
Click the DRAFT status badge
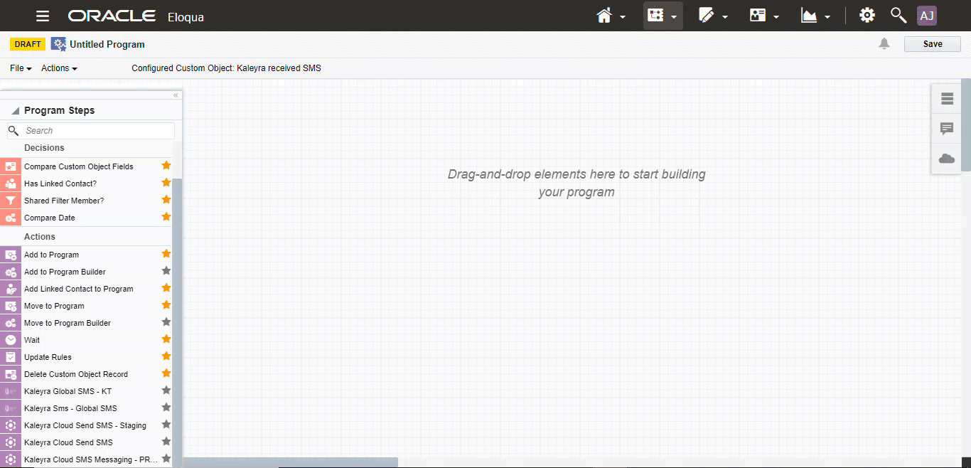click(28, 44)
